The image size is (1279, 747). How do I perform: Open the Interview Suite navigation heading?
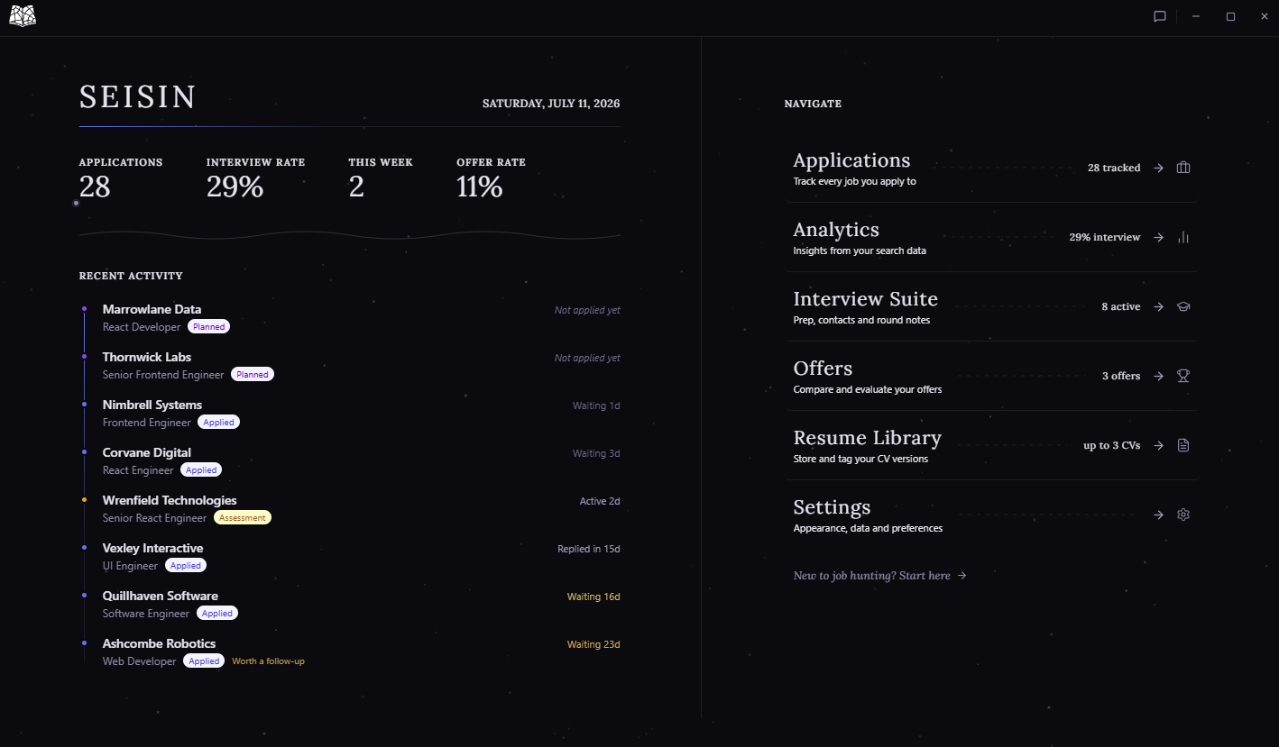(x=865, y=299)
